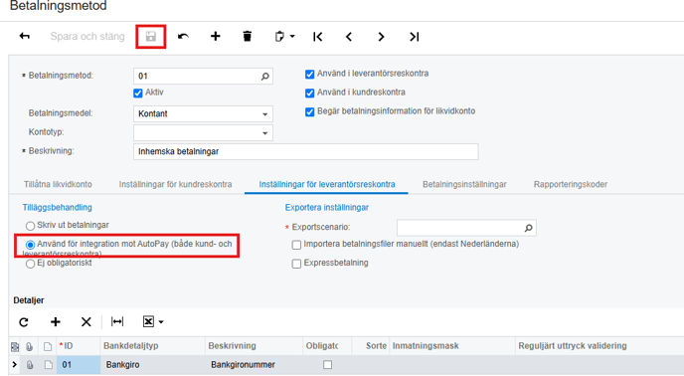Toggle Använd i kundreskontra checkbox
The width and height of the screenshot is (684, 376).
tap(310, 94)
